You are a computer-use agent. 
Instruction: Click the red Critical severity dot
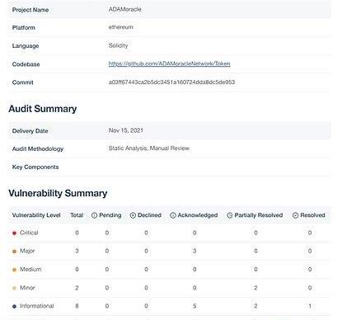(x=15, y=233)
